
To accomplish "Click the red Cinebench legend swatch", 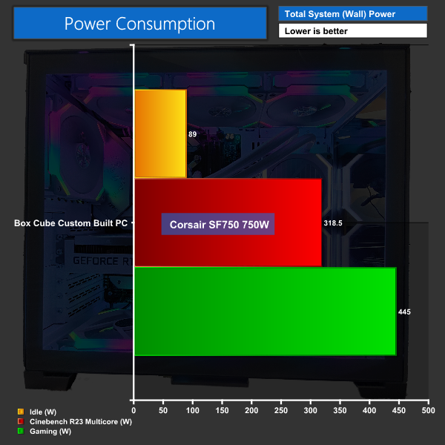I will (x=21, y=421).
